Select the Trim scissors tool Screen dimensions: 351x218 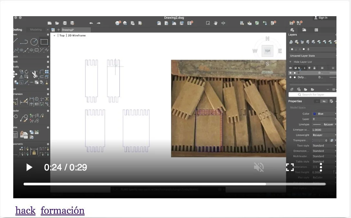35,74
